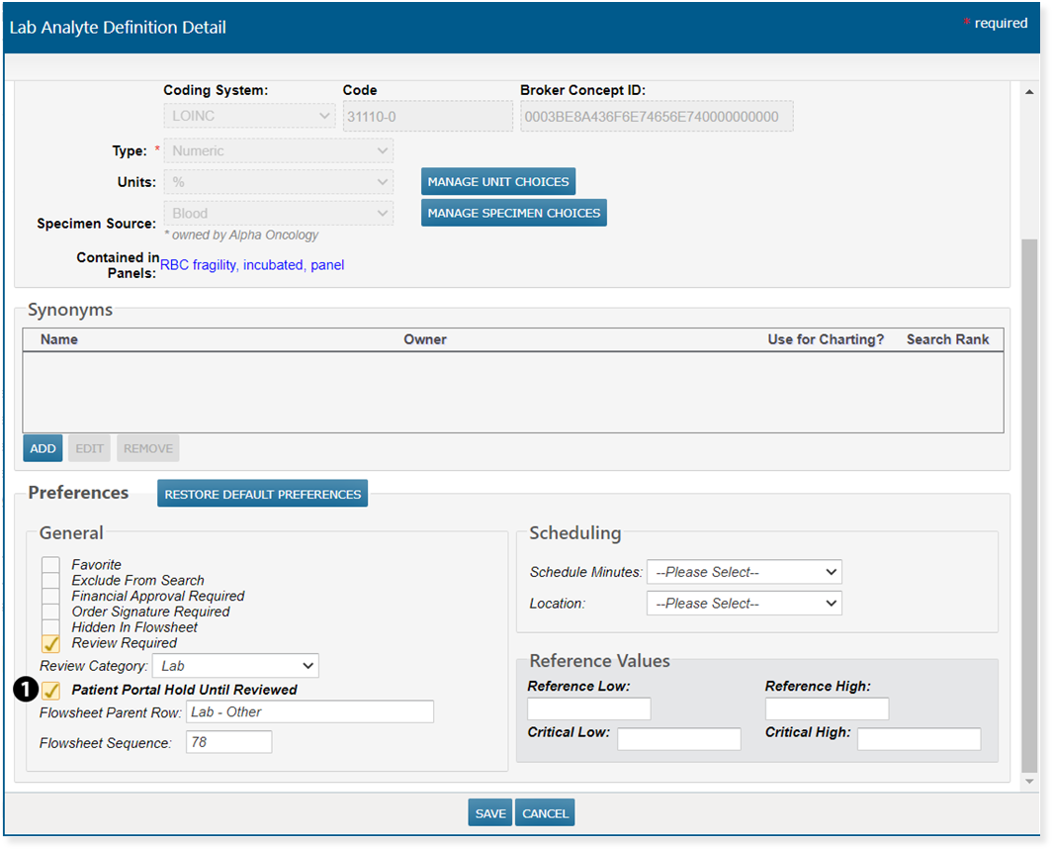Open the Location dropdown
Screen dimensions: 1053x849
[x=744, y=604]
